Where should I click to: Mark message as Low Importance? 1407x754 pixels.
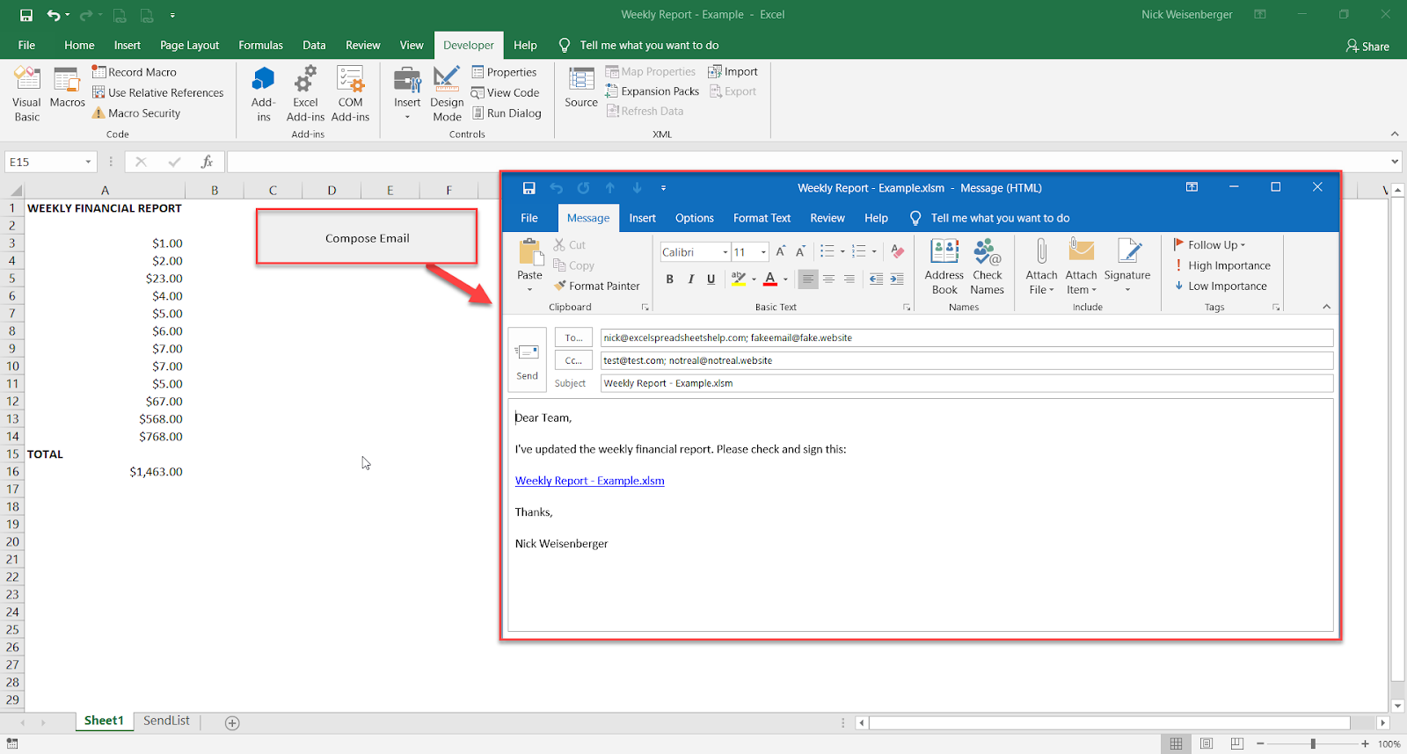1220,286
